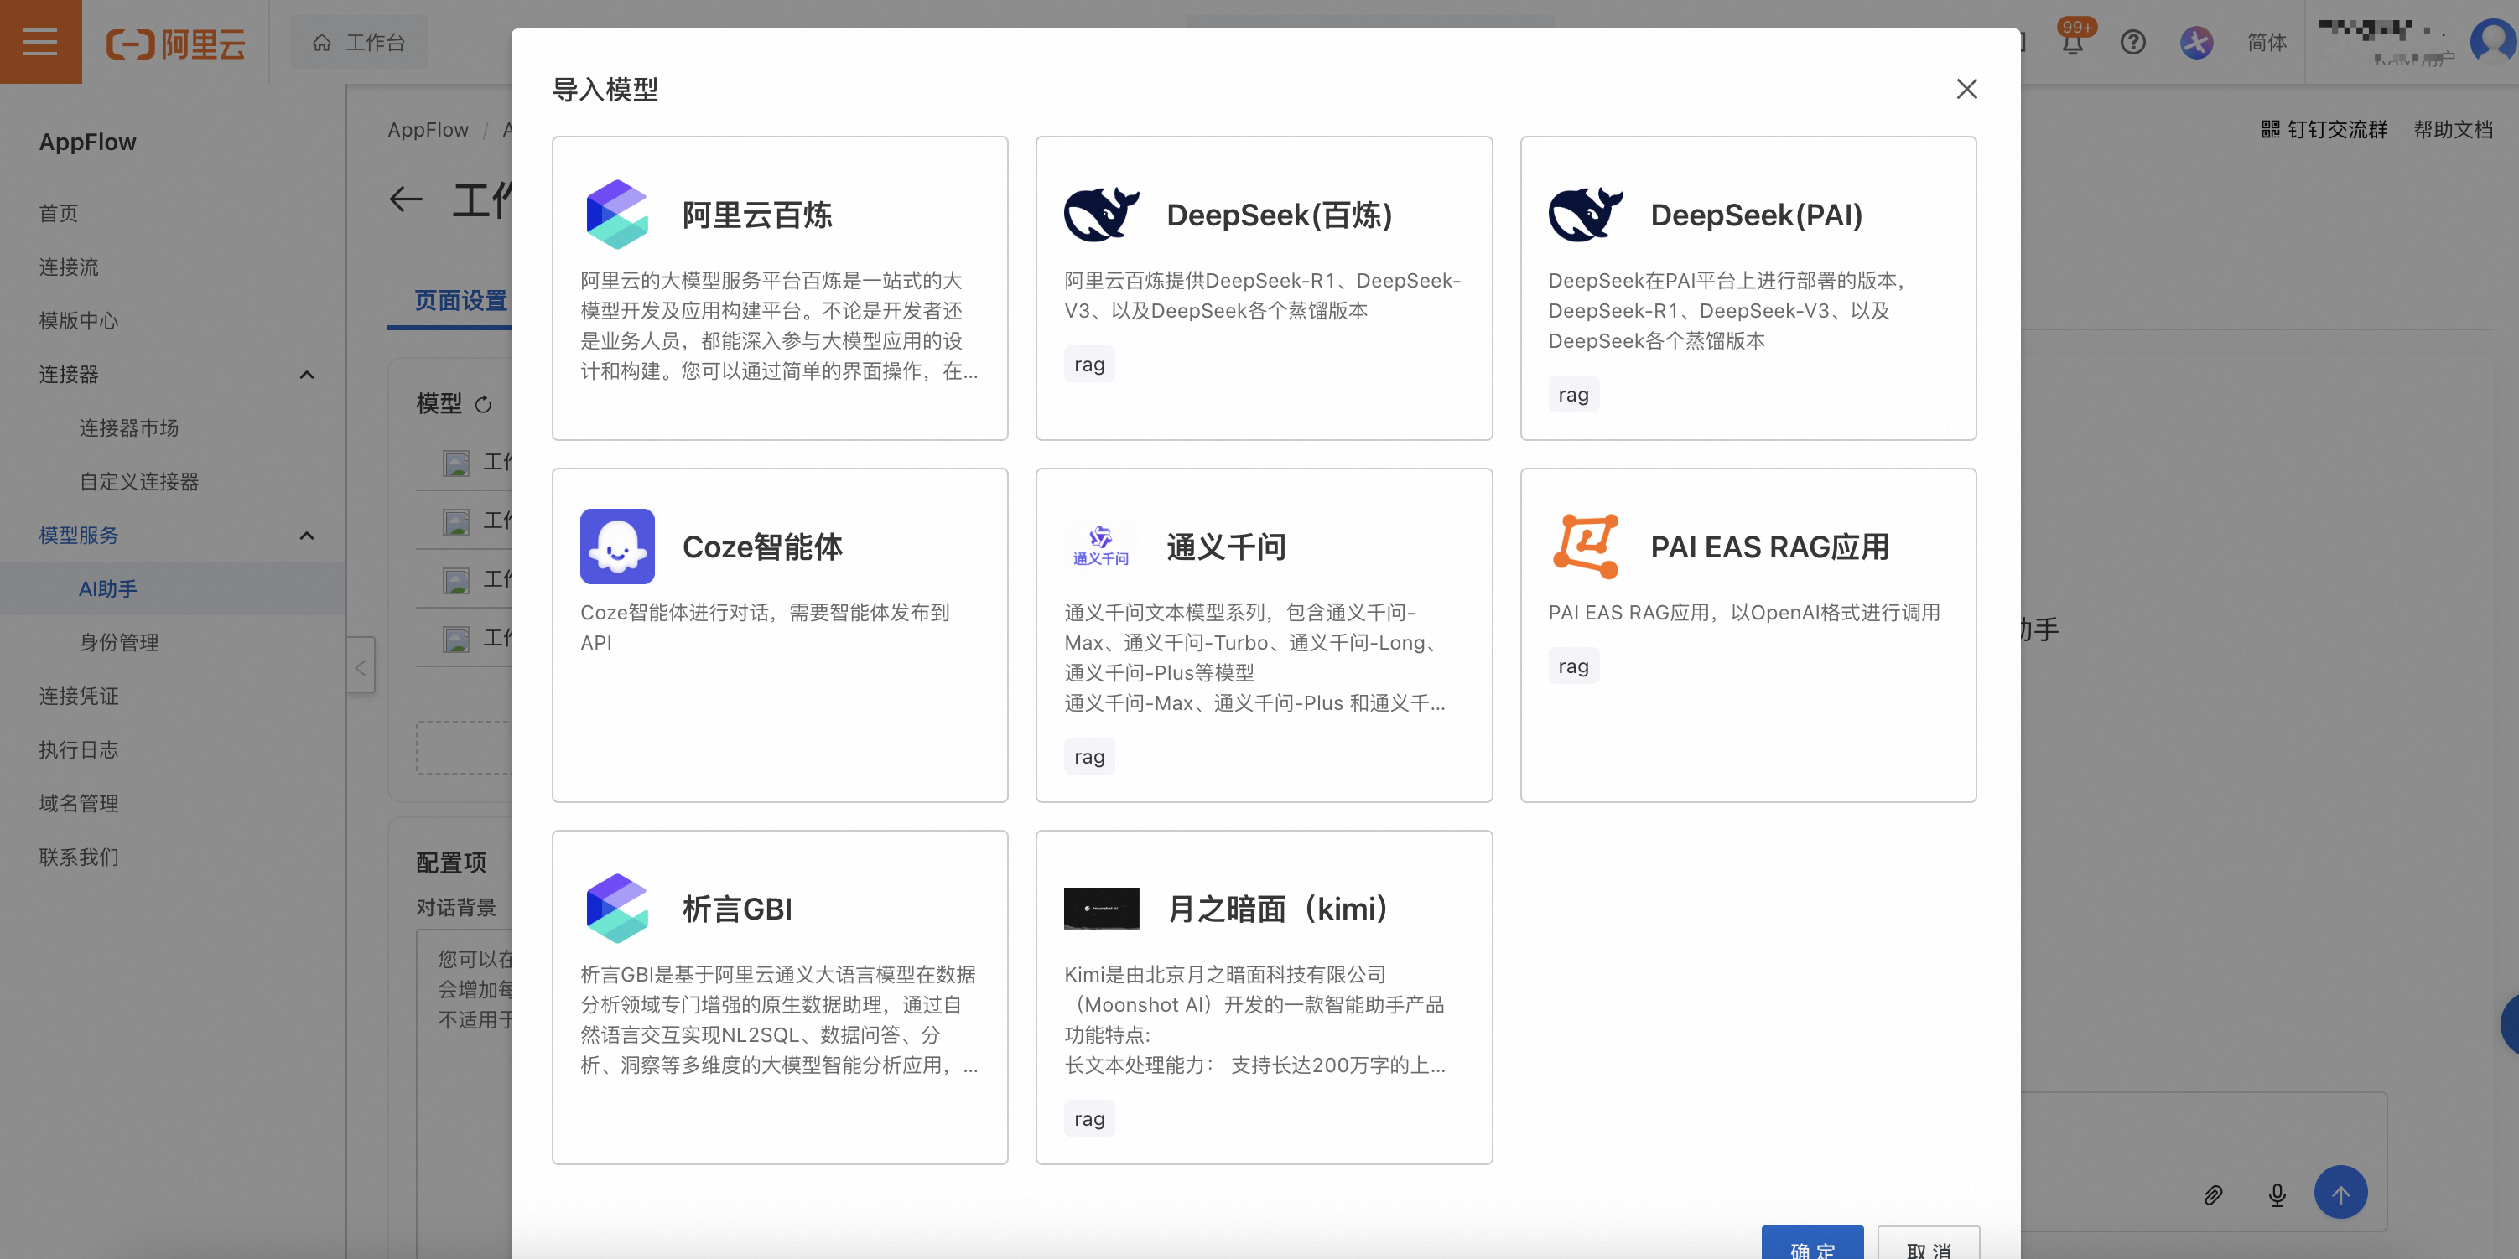Select the Coze智能体 card title
The width and height of the screenshot is (2519, 1259).
pyautogui.click(x=763, y=547)
